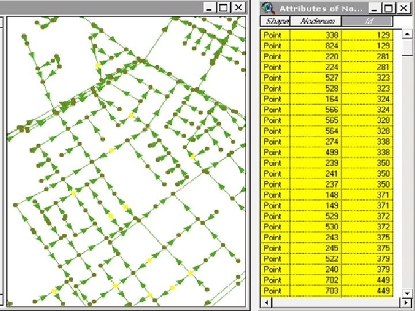Select Nodenum cell 499
The image size is (415, 311).
[316, 152]
